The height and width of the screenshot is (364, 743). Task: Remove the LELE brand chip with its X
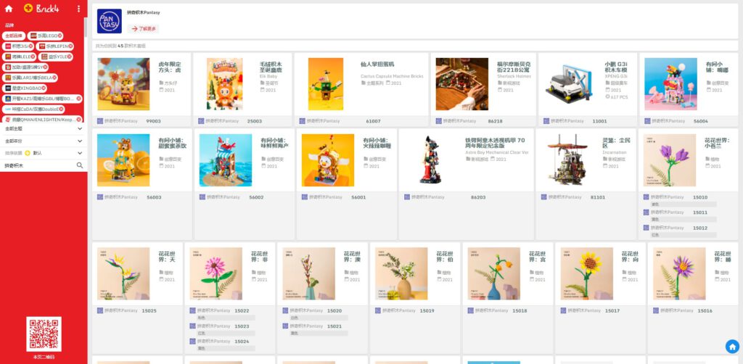(x=33, y=57)
